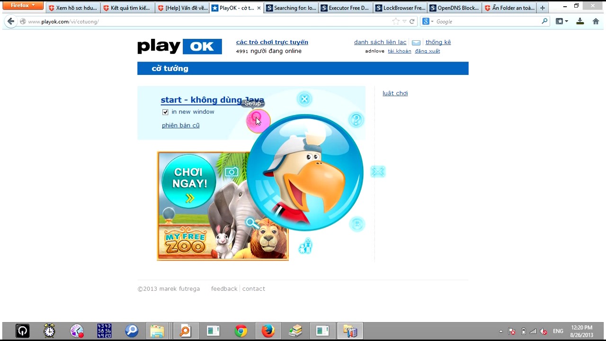Viewport: 606px width, 341px height.
Task: Switch to the 'OpenDNS Block...' tab
Action: click(454, 8)
